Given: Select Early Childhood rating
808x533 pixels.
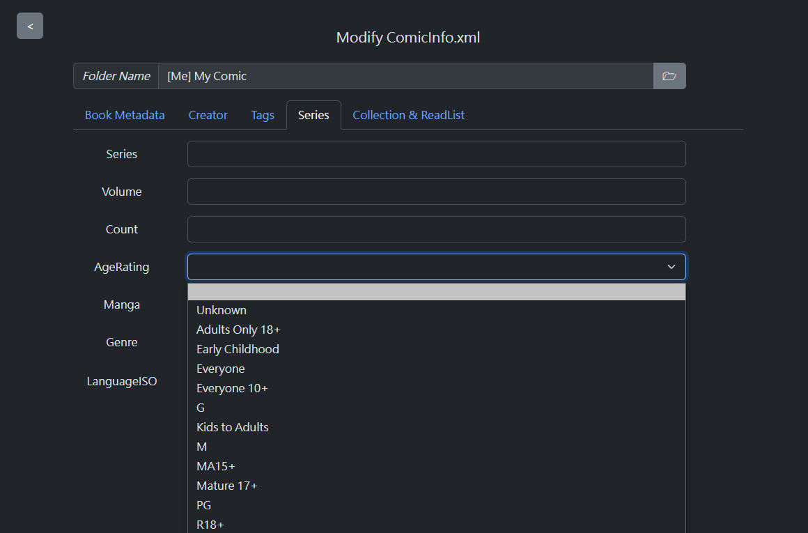Looking at the screenshot, I should 437,349.
